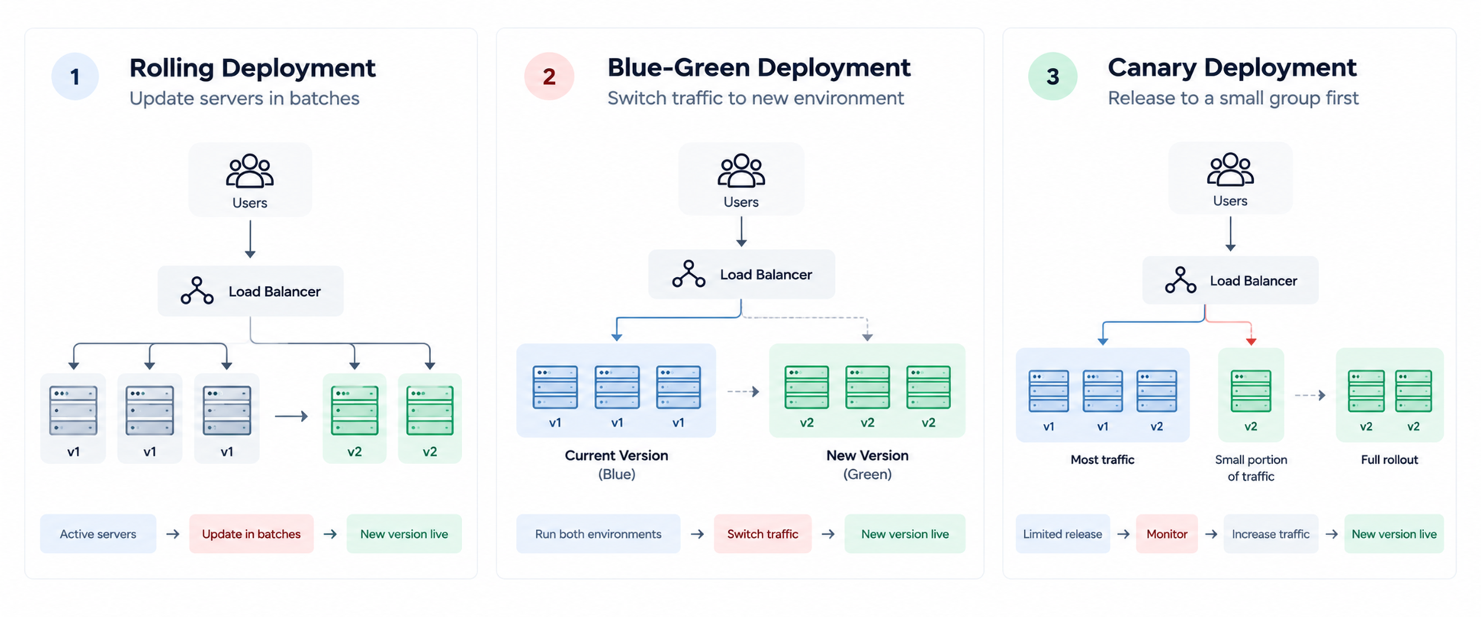Click the Users icon in Canary Deployment

click(1230, 169)
